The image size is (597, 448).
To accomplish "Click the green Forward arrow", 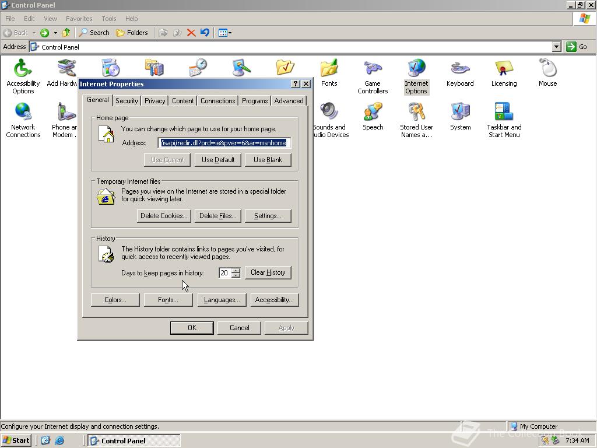I will pyautogui.click(x=44, y=33).
